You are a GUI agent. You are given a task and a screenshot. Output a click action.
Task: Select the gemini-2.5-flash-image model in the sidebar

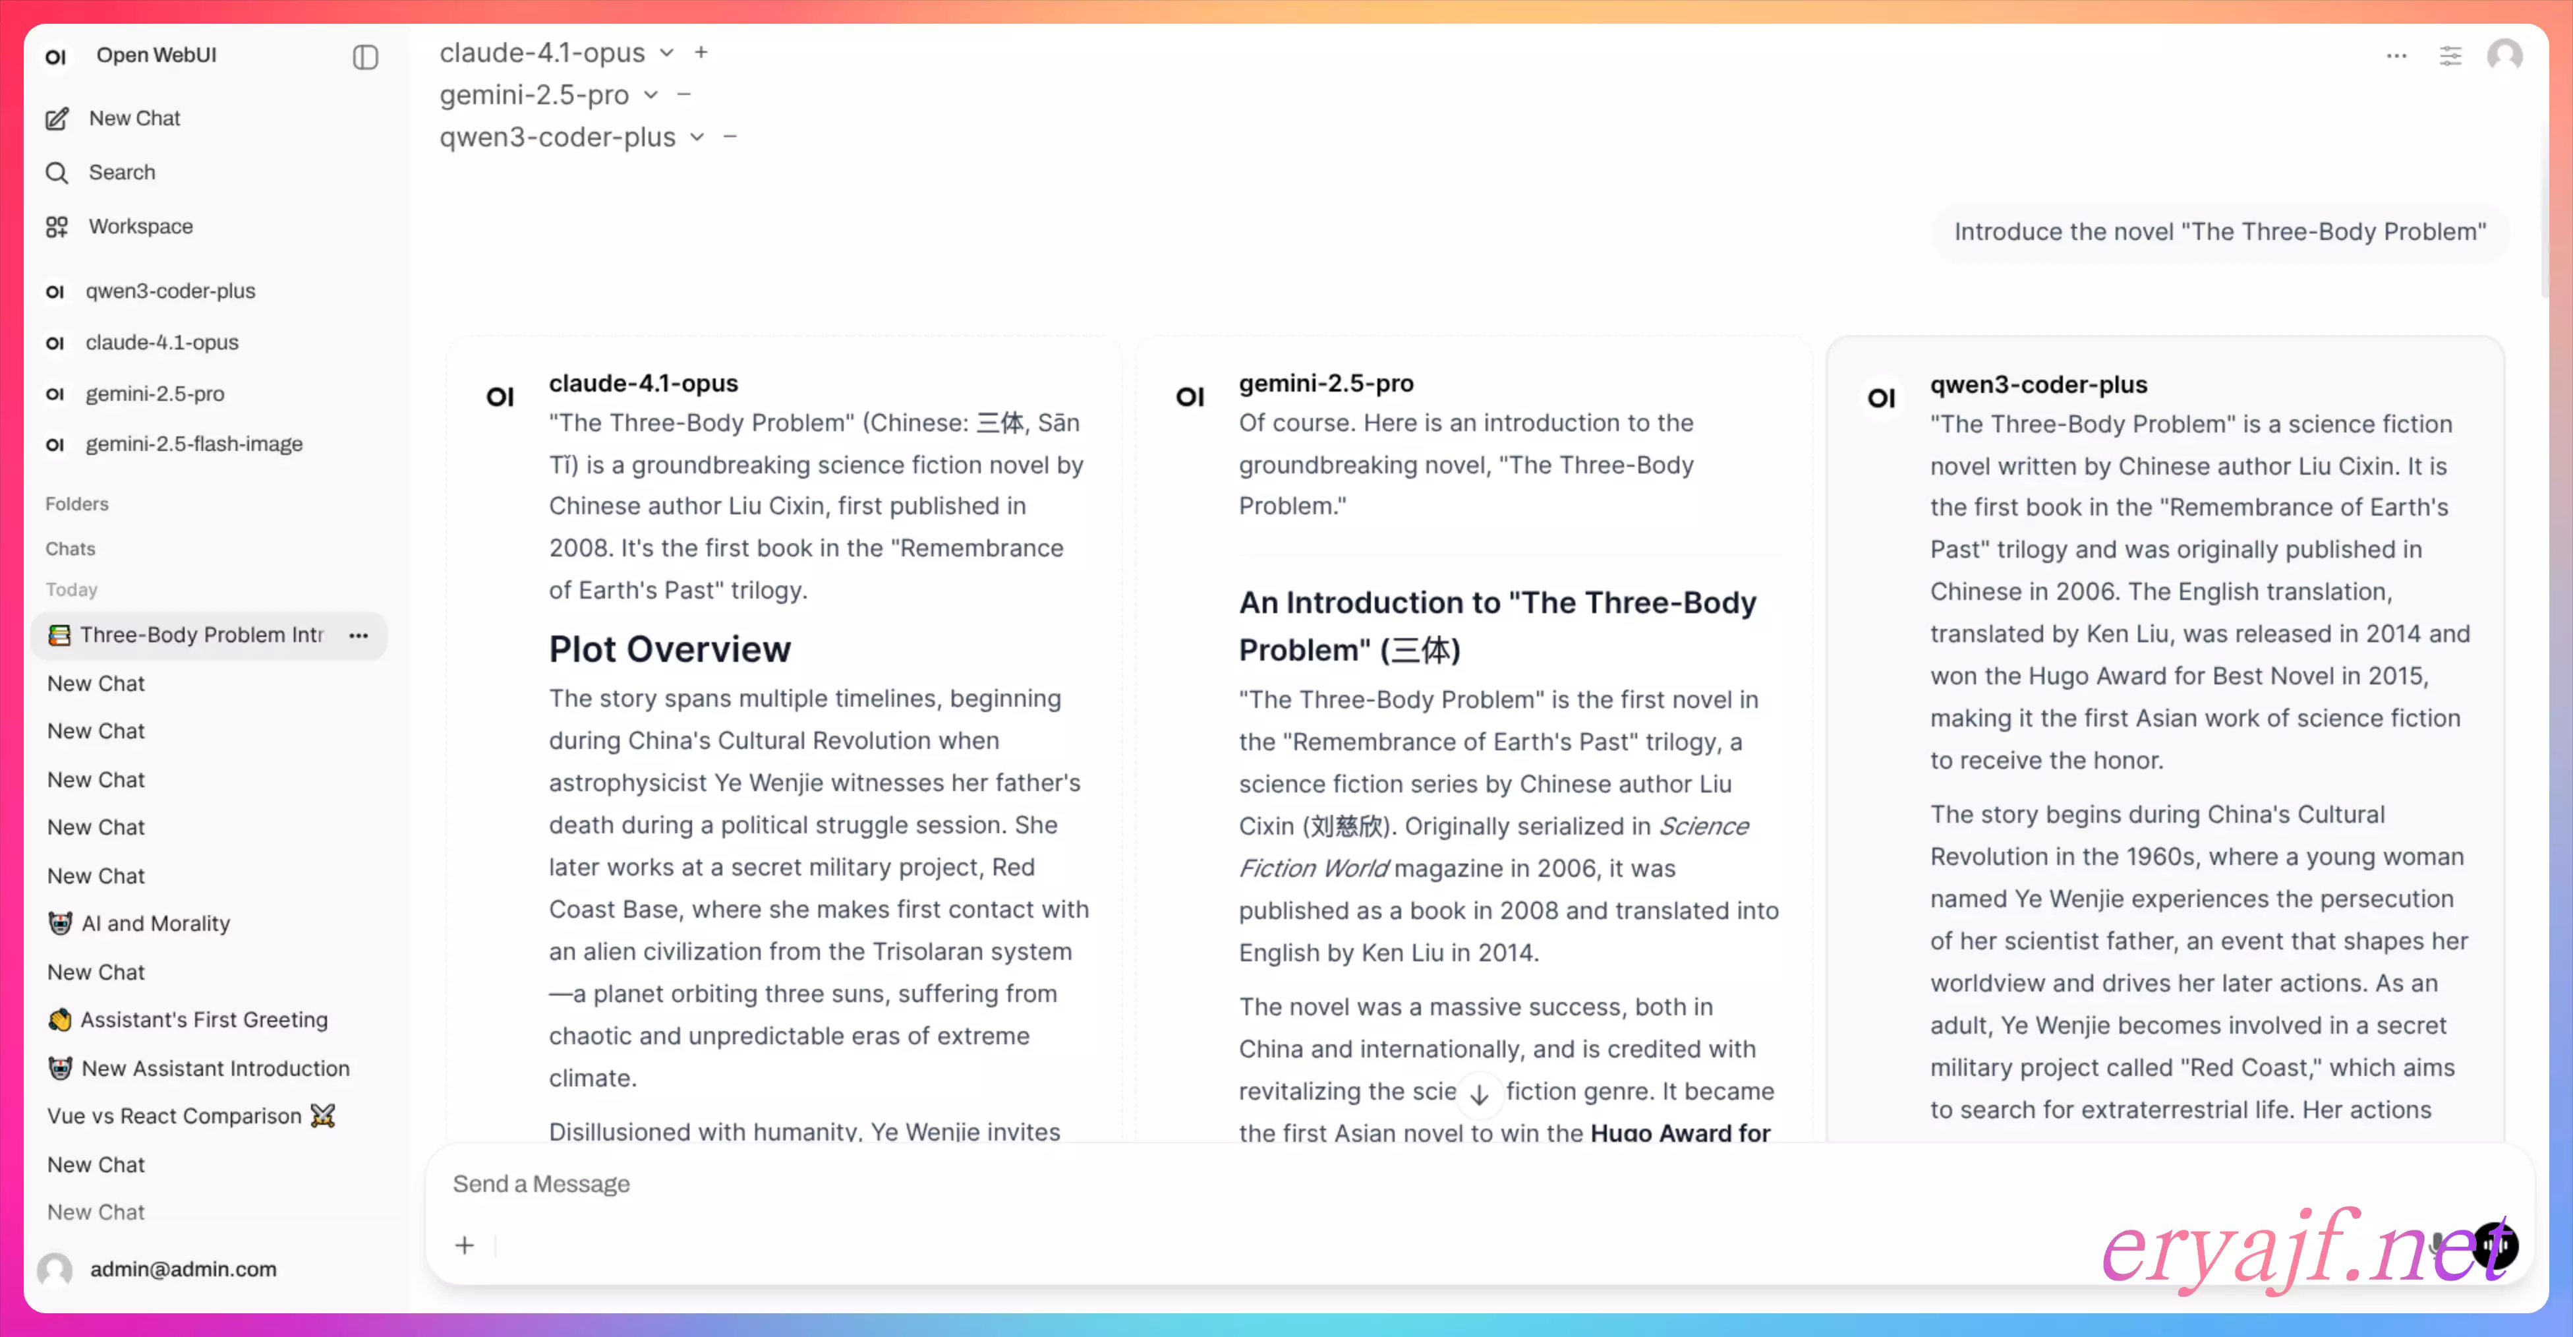[x=194, y=444]
